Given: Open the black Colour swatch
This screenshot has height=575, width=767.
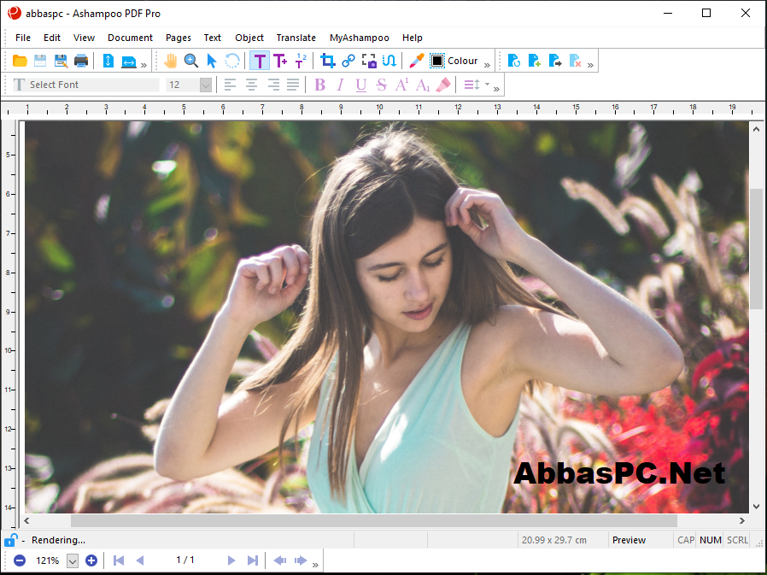Looking at the screenshot, I should [x=436, y=61].
